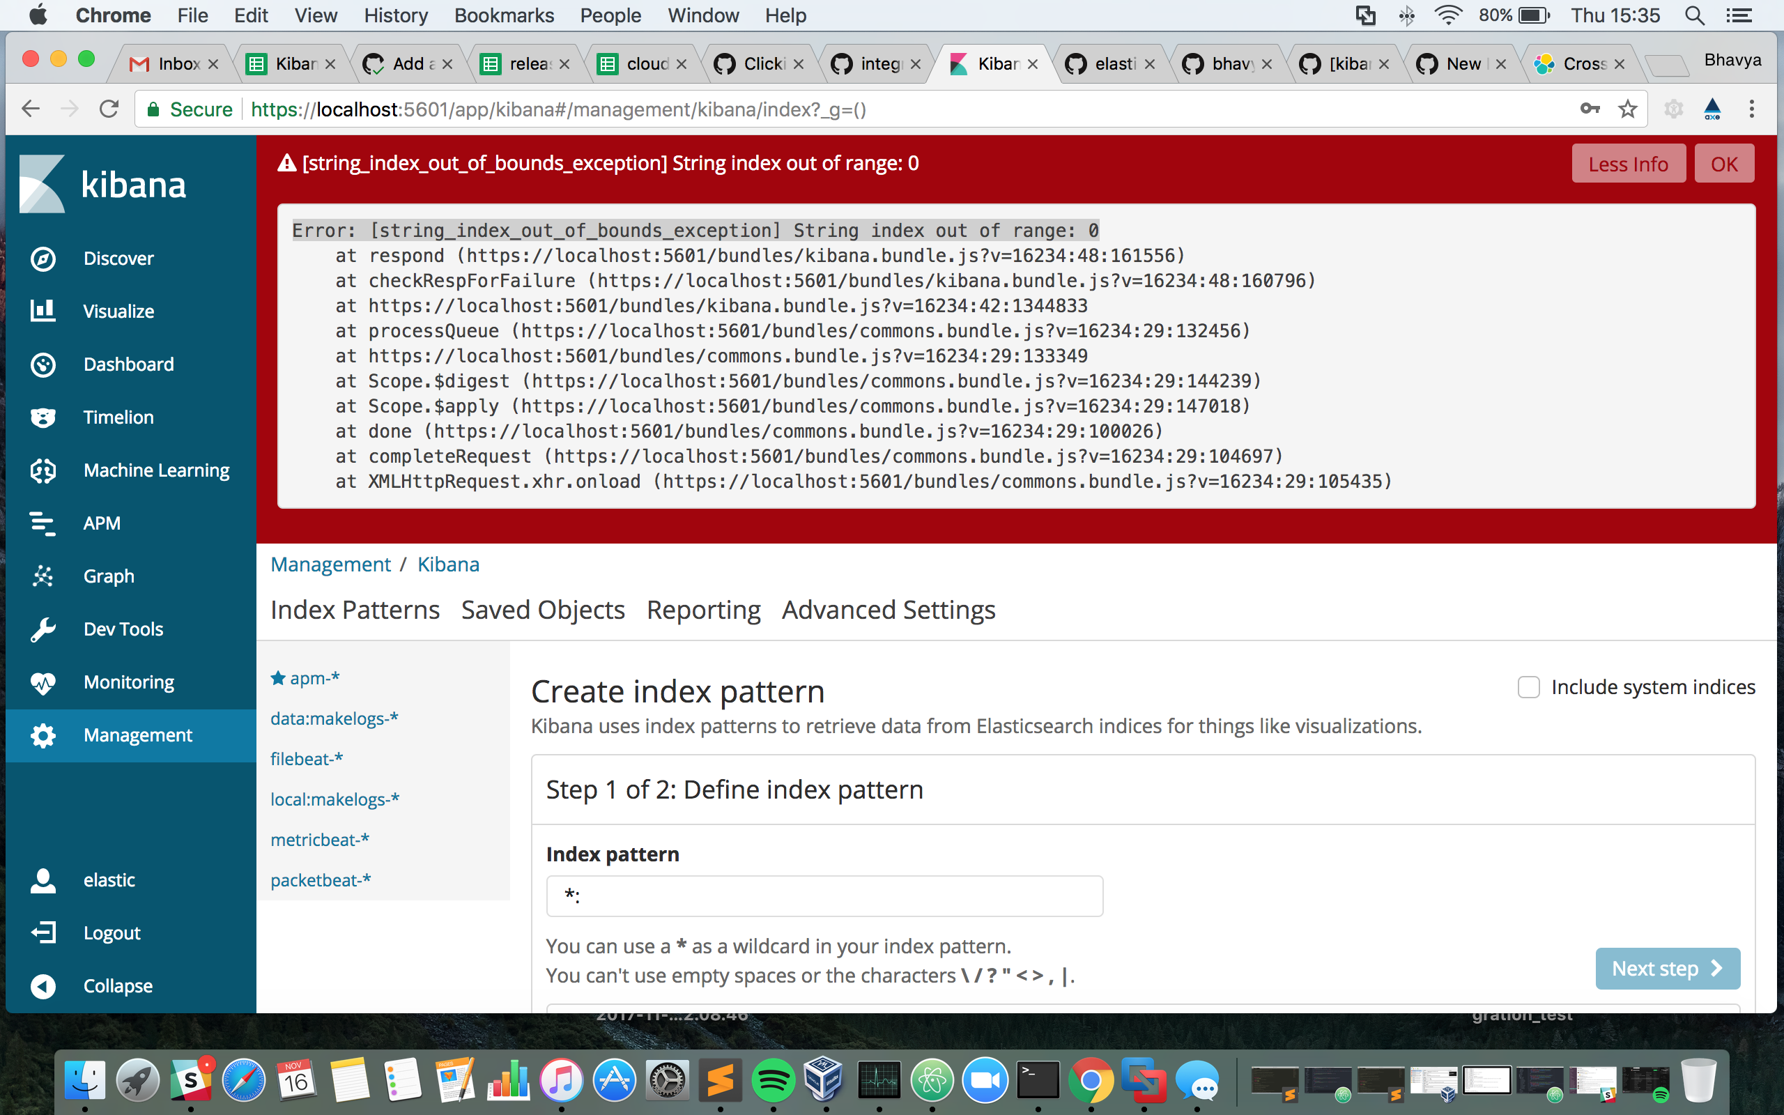Click the index pattern input field

pos(824,895)
